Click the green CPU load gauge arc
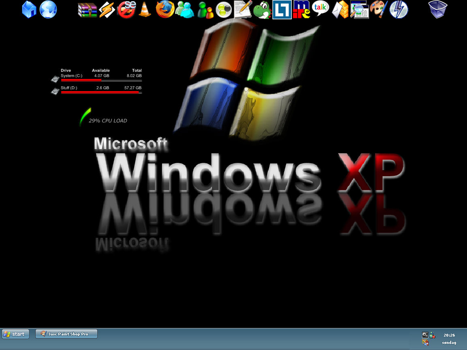This screenshot has height=350, width=467. click(x=85, y=116)
